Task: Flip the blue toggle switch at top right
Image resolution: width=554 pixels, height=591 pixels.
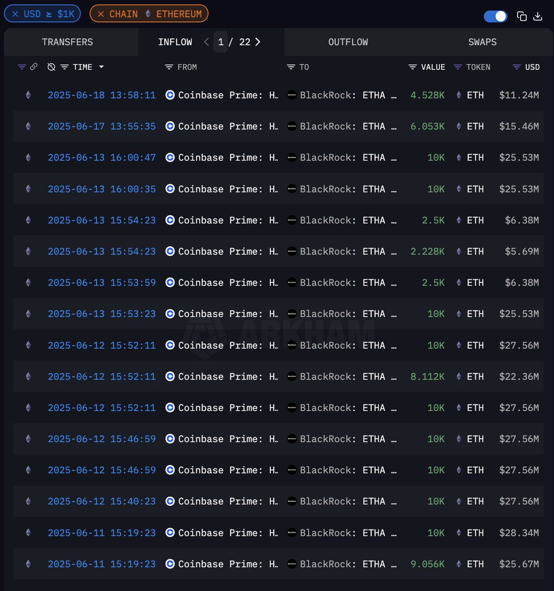Action: pyautogui.click(x=495, y=16)
